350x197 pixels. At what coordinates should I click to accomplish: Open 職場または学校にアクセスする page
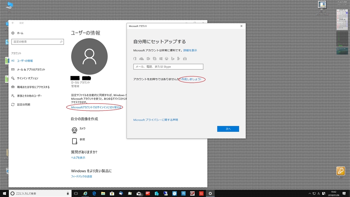pyautogui.click(x=33, y=87)
